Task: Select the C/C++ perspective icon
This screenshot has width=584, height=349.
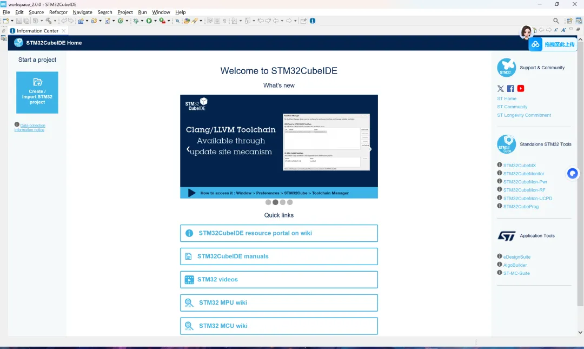Action: coord(579,21)
